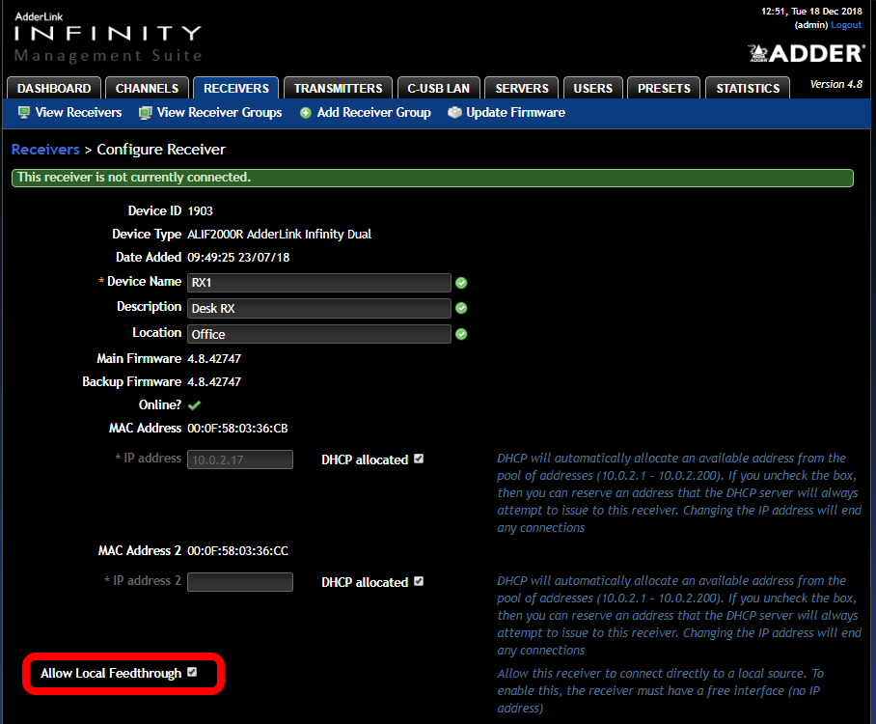Click the Update Firmware box icon
The image size is (876, 724).
(454, 112)
